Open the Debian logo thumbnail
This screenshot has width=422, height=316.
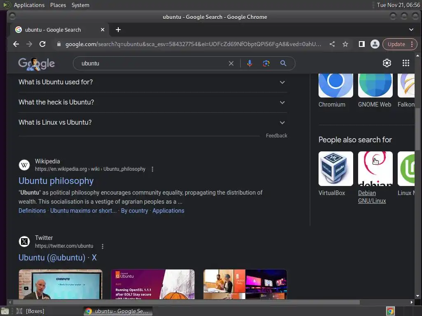pyautogui.click(x=375, y=168)
